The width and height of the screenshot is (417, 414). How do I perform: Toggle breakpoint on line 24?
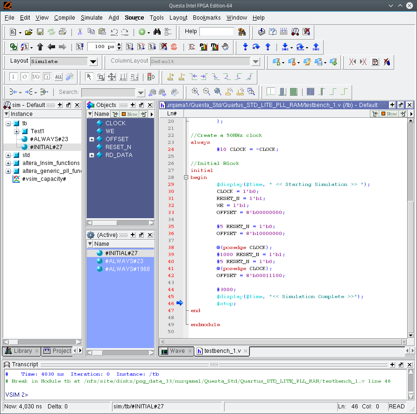tap(170, 150)
